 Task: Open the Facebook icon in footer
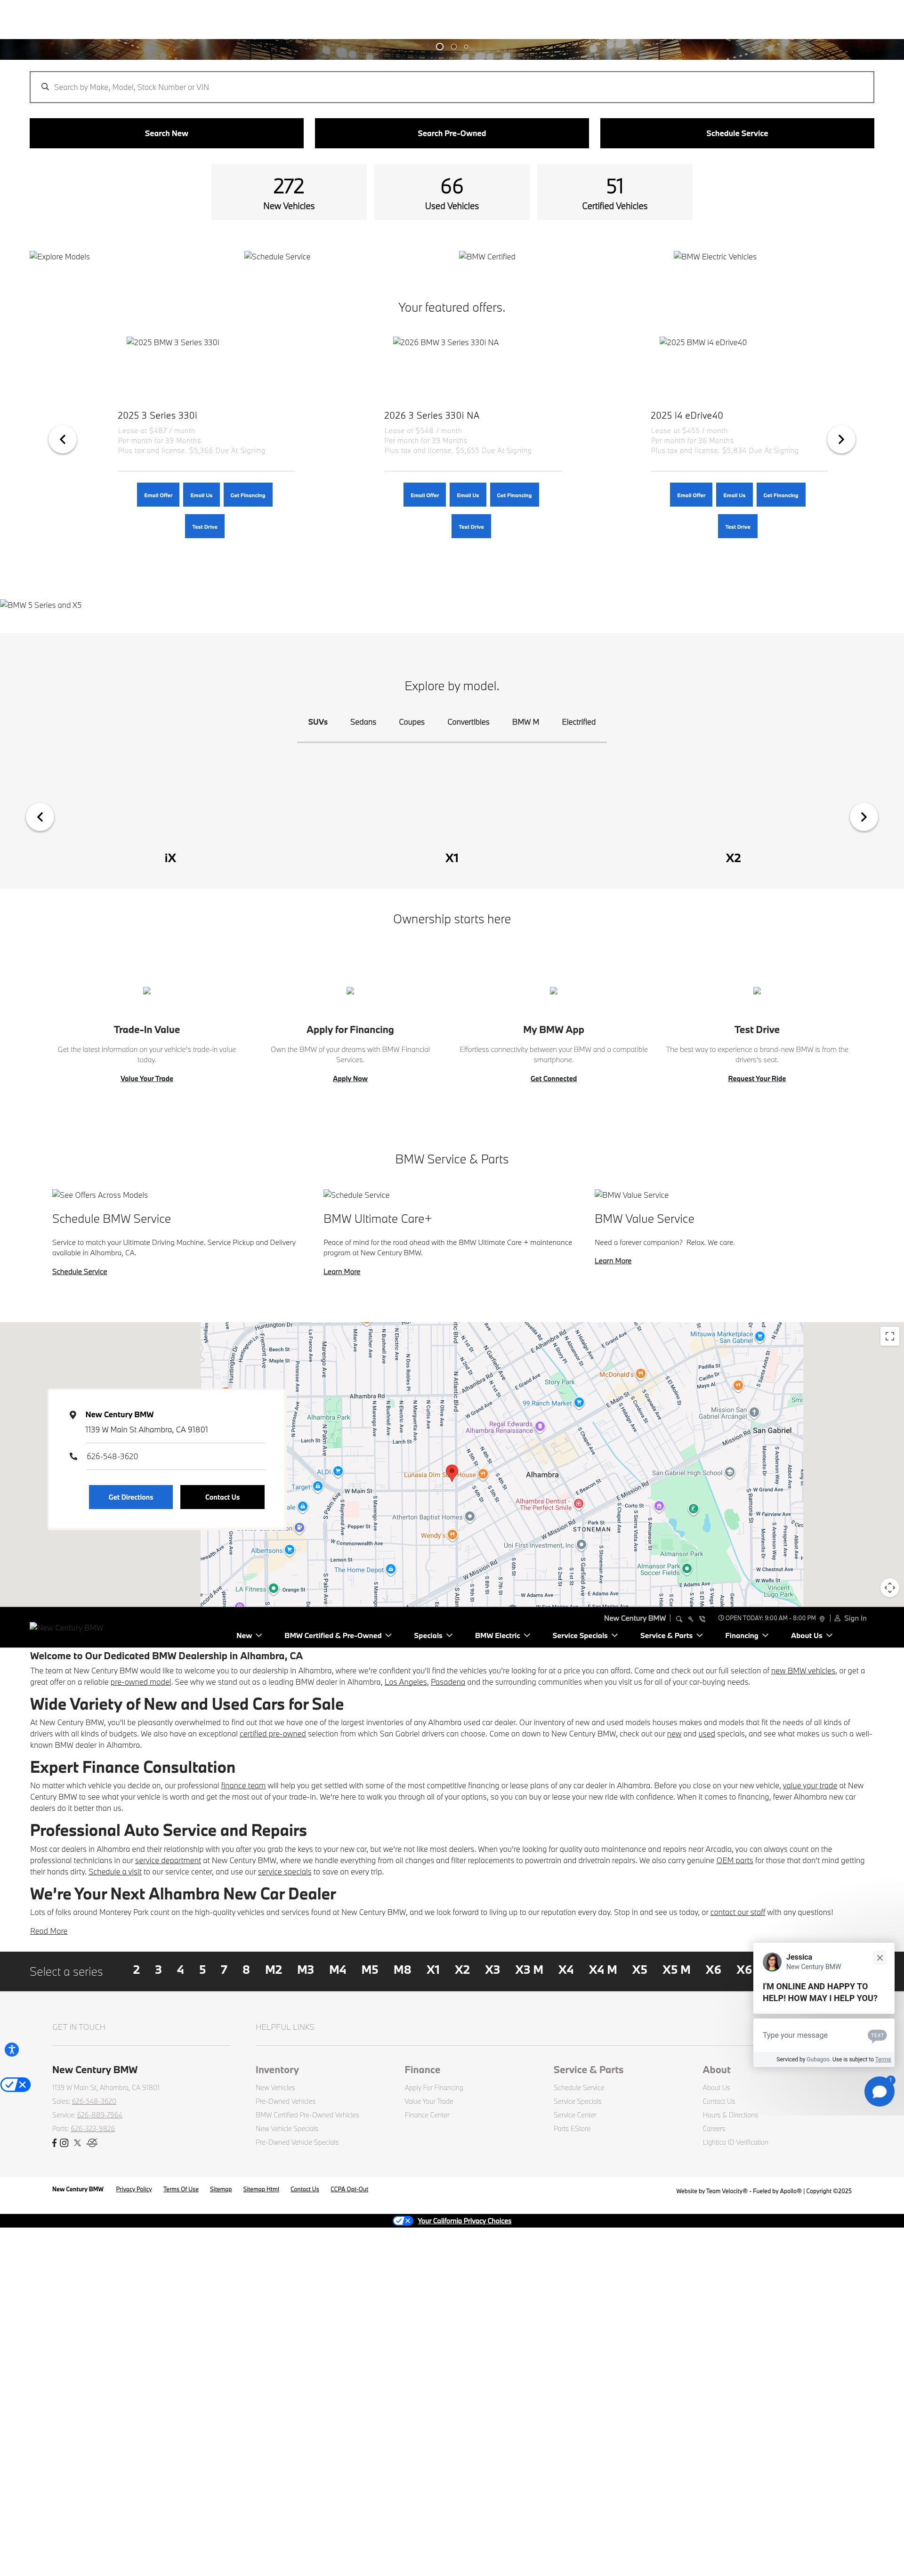[54, 2142]
